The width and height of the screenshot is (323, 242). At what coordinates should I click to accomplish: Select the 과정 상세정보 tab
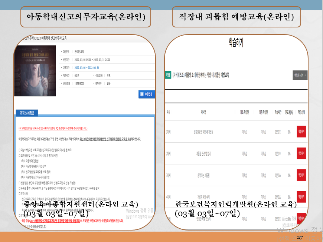click(27, 113)
